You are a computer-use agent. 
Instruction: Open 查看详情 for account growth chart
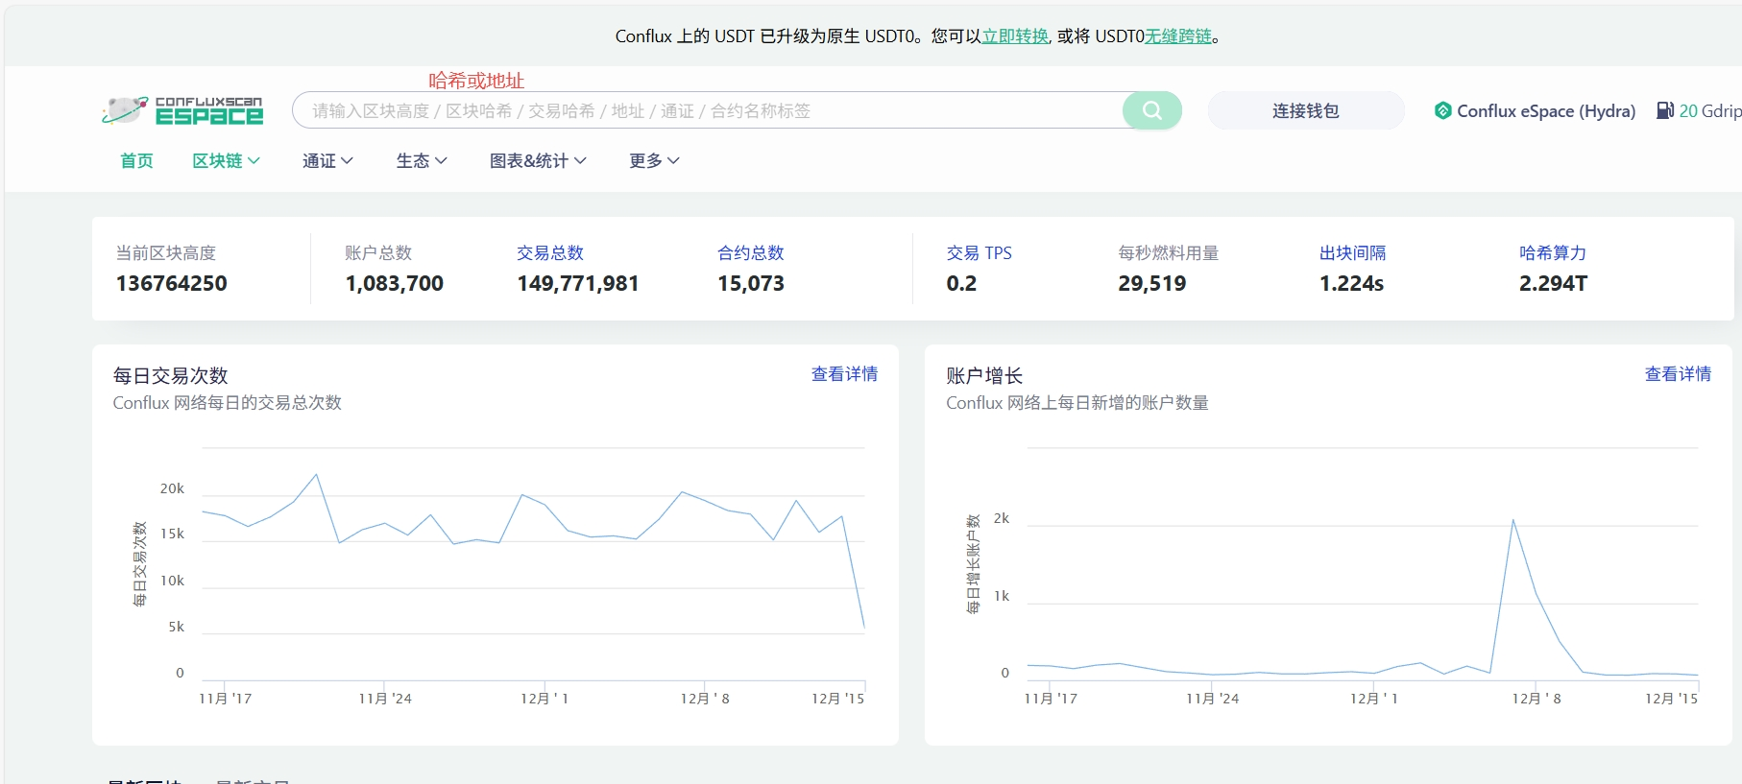[x=1678, y=374]
